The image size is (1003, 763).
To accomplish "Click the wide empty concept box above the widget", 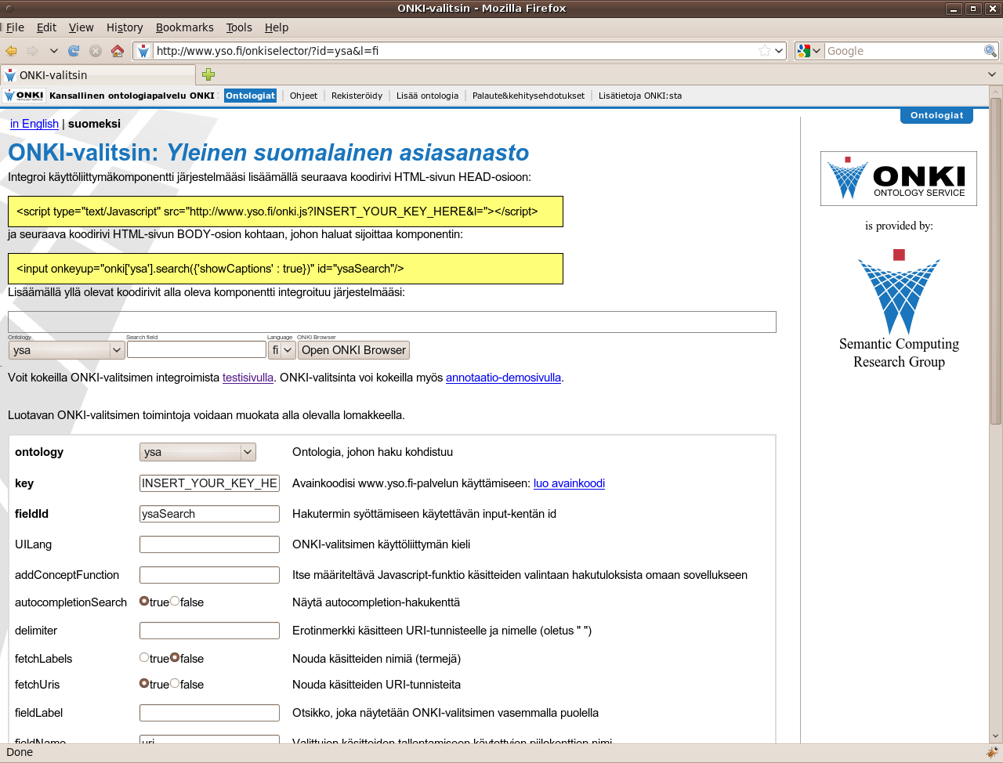I will coord(392,322).
